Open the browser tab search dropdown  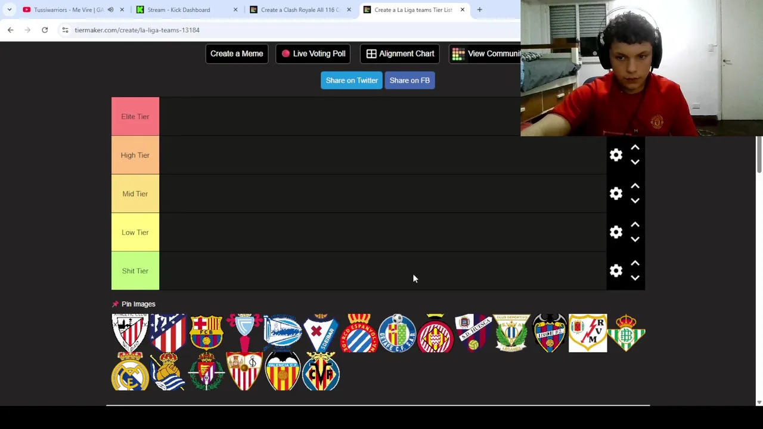coord(10,10)
